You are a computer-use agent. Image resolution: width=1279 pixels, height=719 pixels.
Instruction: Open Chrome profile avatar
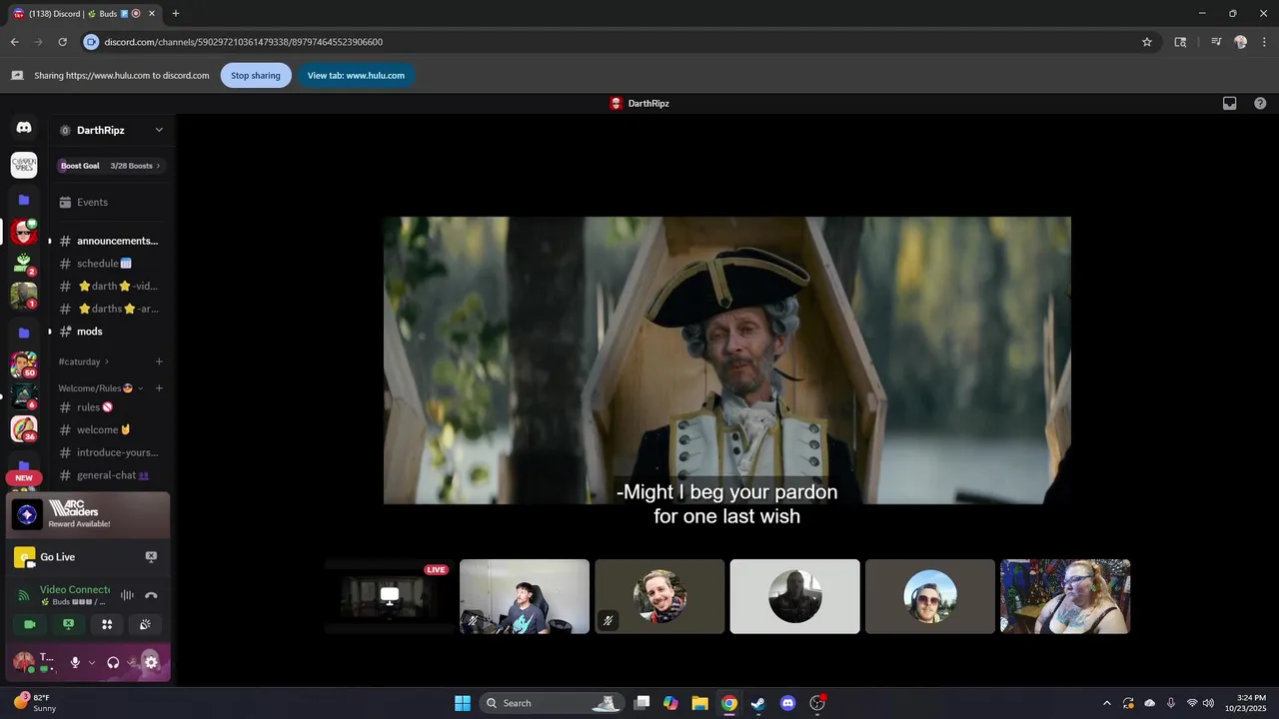pos(1240,42)
